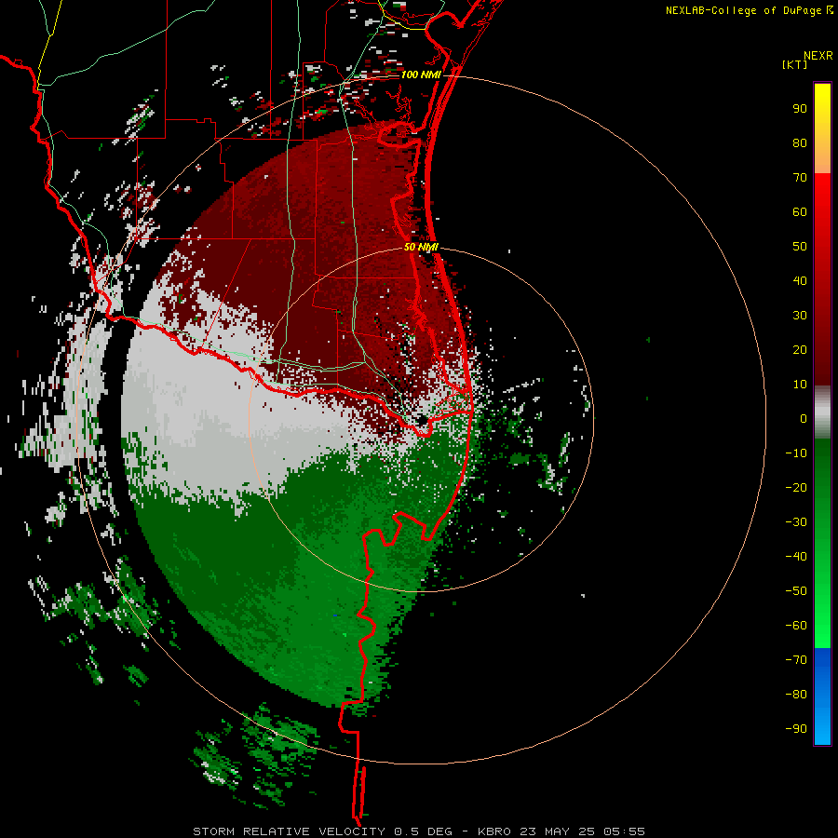Screen dimensions: 838x838
Task: Click the NEXLAB-College of DuPage label
Action: click(743, 10)
